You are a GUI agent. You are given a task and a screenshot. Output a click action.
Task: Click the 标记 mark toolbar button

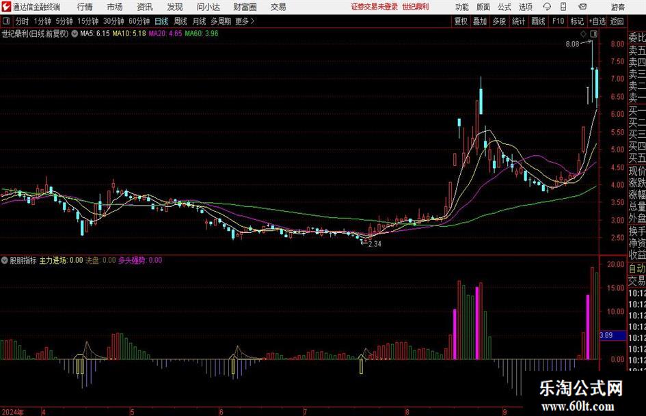click(x=577, y=21)
